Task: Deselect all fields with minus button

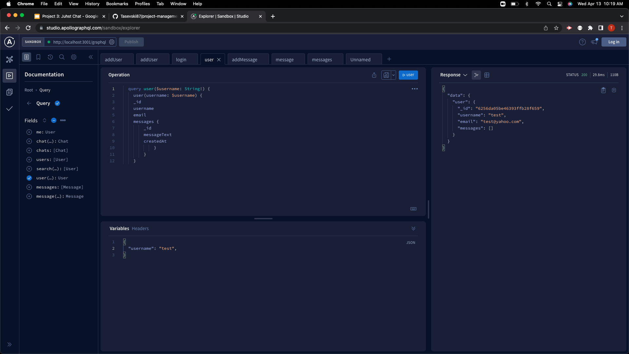Action: click(x=53, y=120)
